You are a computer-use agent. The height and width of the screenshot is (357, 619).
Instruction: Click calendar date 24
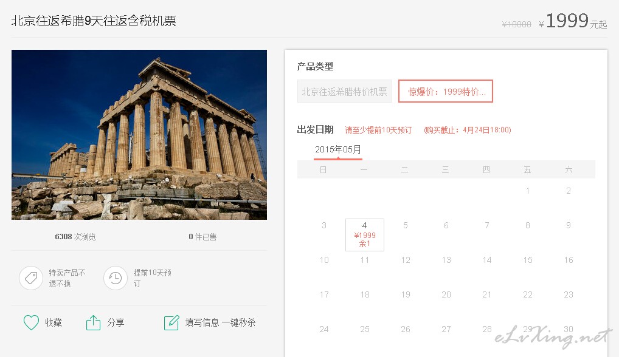pos(324,330)
